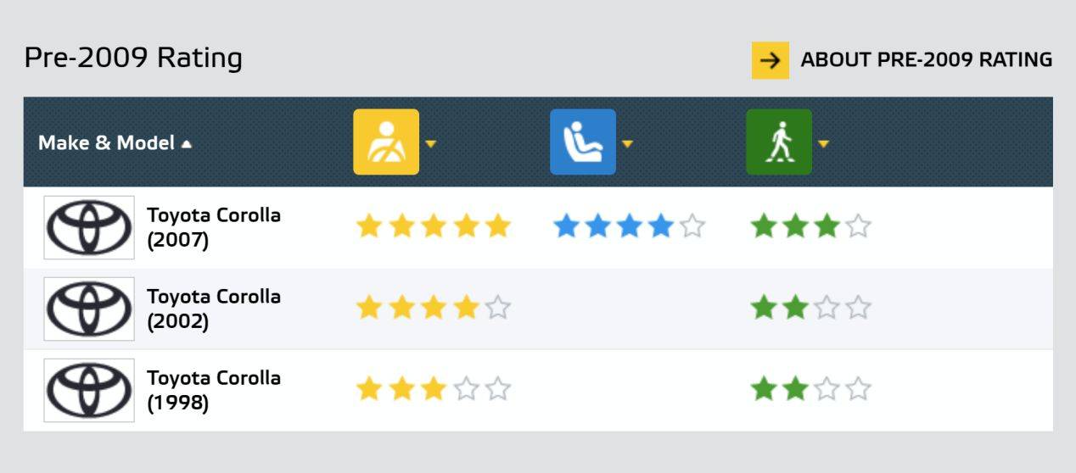Click the yellow arrow icon beside About Pre-2009 Rating
1076x473 pixels.
point(771,60)
